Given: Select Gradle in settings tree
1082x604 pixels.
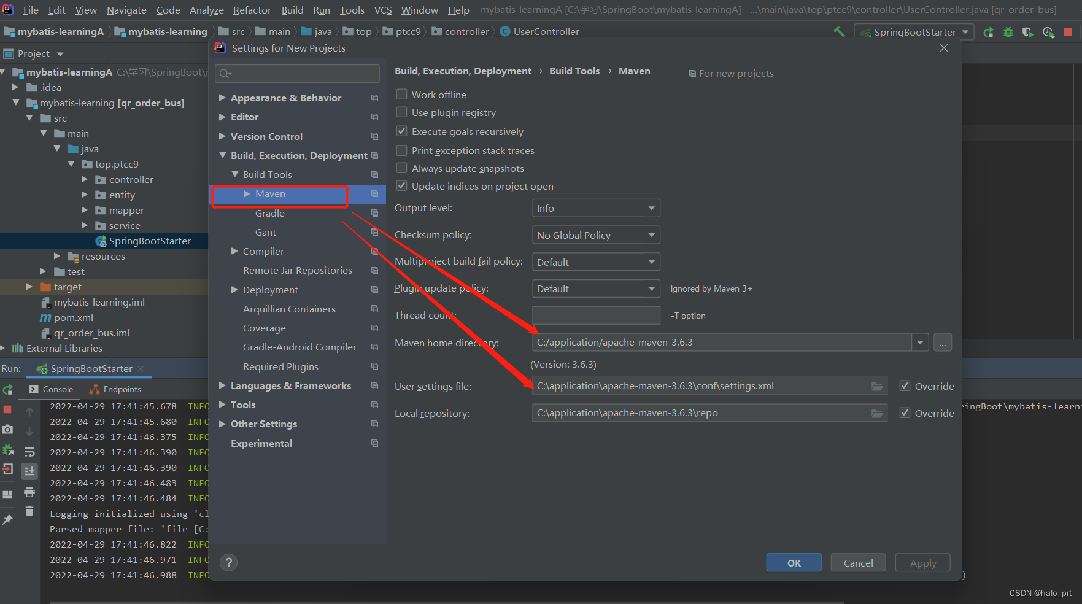Looking at the screenshot, I should (x=270, y=213).
